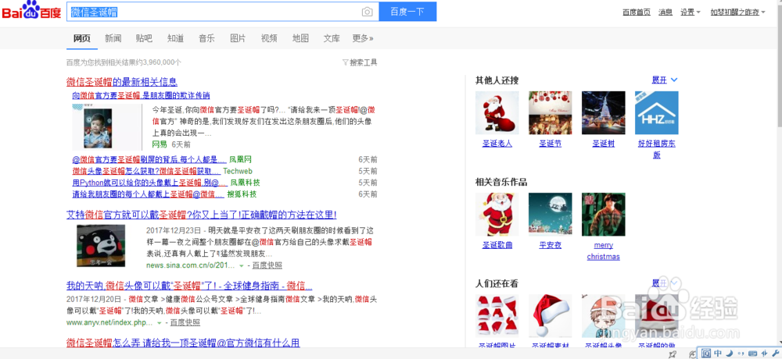Open the merry christmas label link
Image resolution: width=782 pixels, height=359 pixels.
(604, 251)
